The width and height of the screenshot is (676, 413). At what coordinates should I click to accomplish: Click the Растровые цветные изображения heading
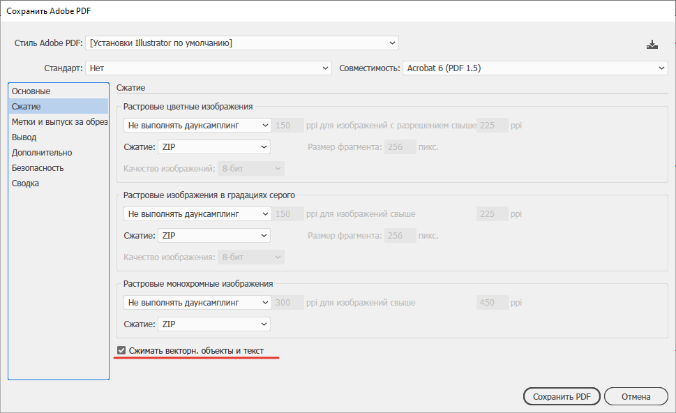tap(188, 107)
